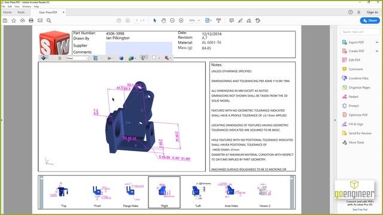Open the Redact tool
Screen dimensions: 383x215
pos(350,97)
